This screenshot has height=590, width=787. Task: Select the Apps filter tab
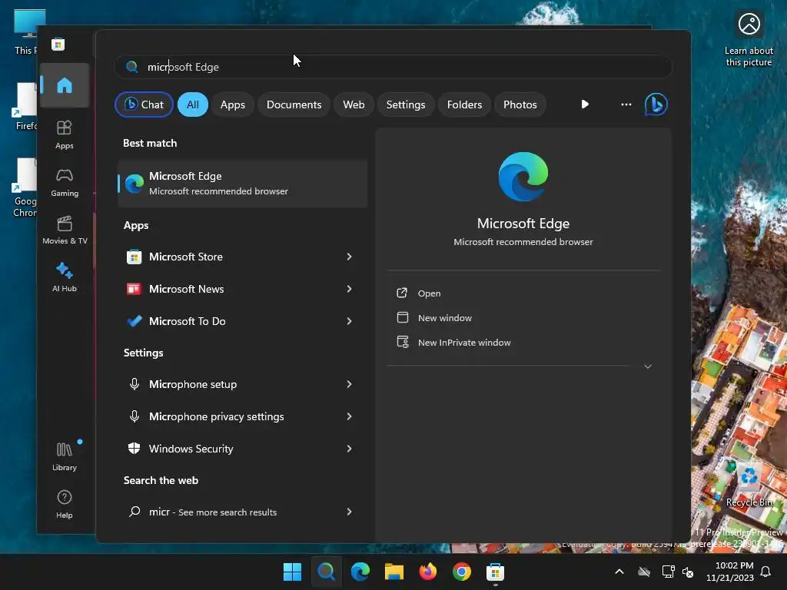coord(232,104)
